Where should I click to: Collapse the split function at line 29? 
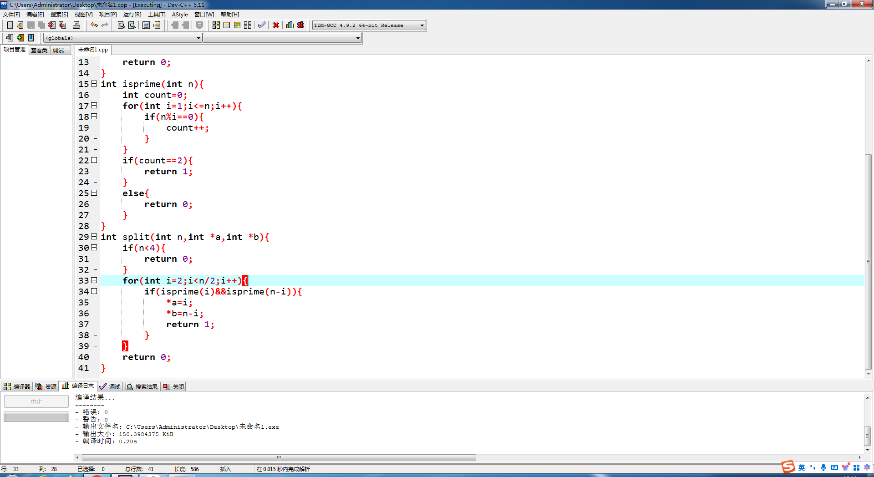[x=94, y=237]
